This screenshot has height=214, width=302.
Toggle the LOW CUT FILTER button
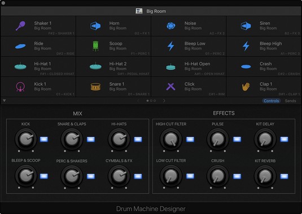(x=190, y=176)
